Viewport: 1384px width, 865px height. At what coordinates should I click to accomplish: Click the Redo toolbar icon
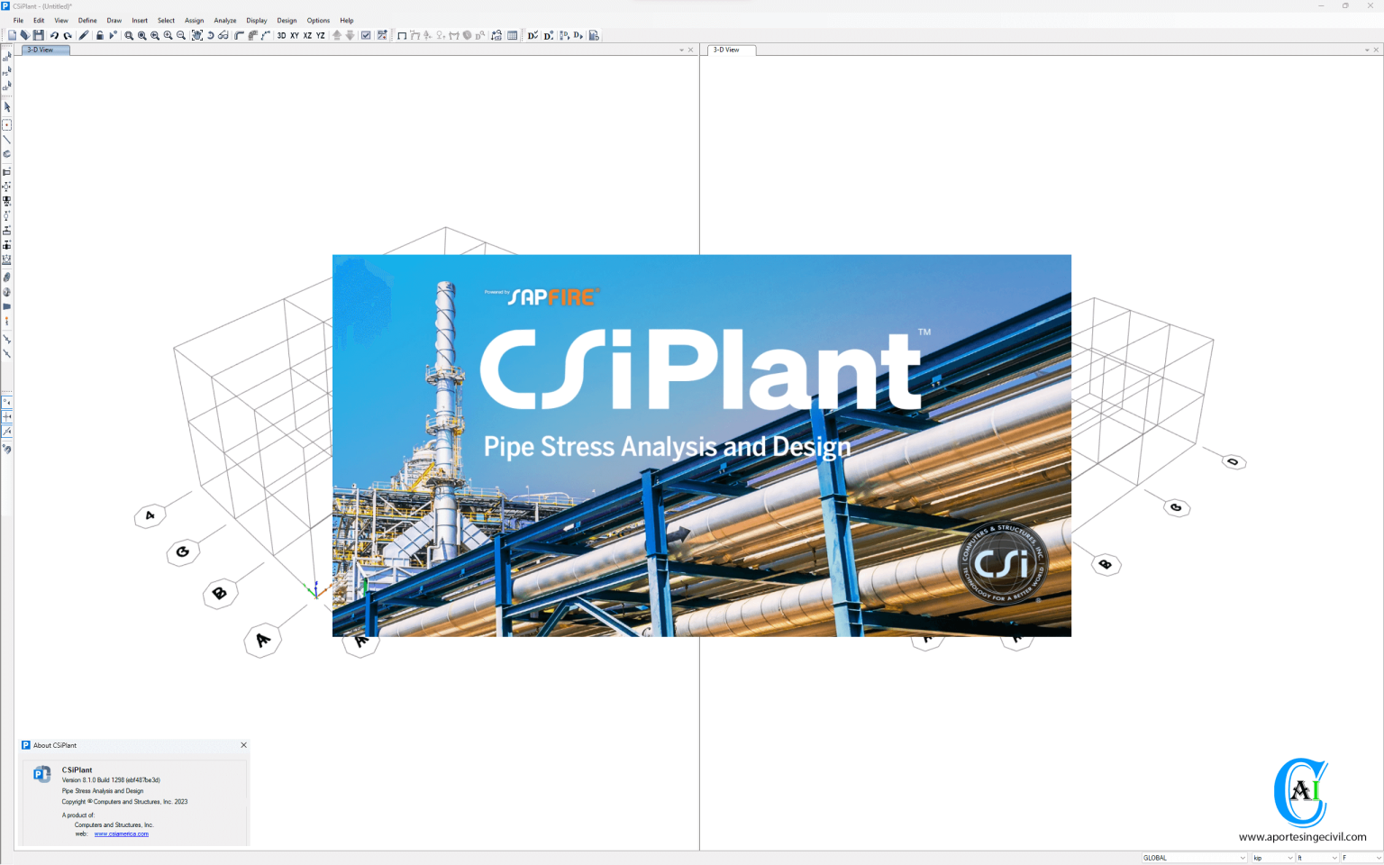(68, 35)
